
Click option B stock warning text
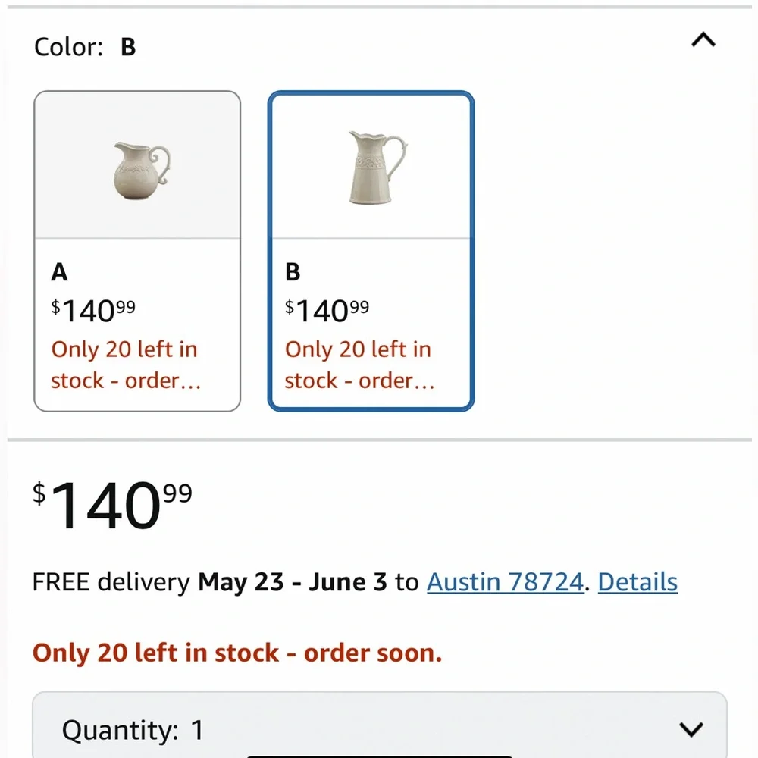pos(359,365)
